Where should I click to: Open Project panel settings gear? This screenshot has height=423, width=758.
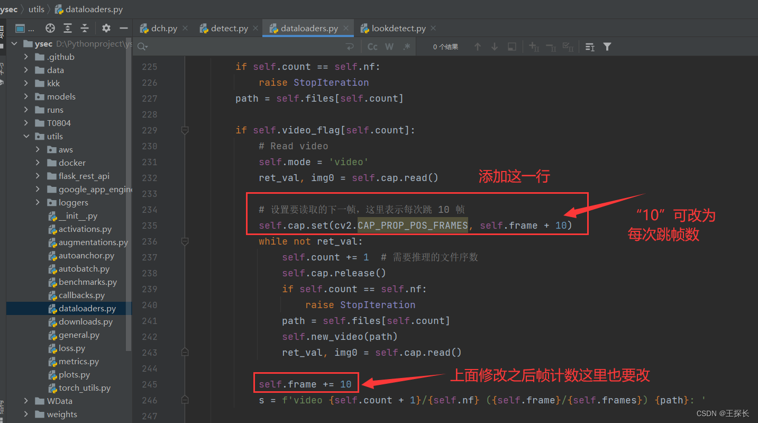pos(106,28)
